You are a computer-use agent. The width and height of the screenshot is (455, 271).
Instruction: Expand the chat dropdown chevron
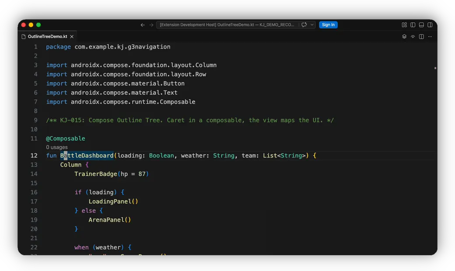coord(312,25)
